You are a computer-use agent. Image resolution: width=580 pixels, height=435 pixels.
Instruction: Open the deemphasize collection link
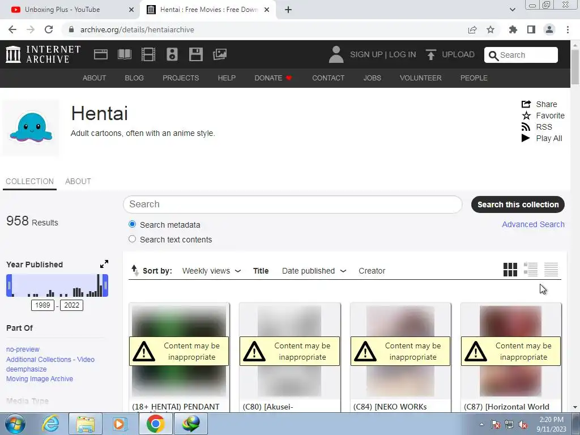click(26, 369)
